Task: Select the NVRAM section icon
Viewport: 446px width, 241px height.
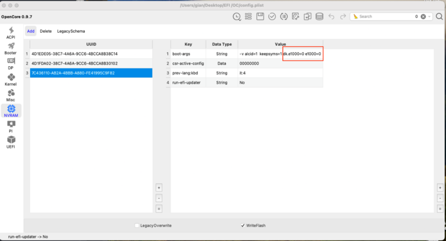Action: [11, 111]
